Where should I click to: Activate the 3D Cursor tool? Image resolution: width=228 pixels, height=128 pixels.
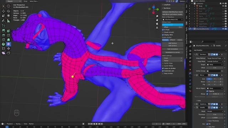tap(9, 6)
